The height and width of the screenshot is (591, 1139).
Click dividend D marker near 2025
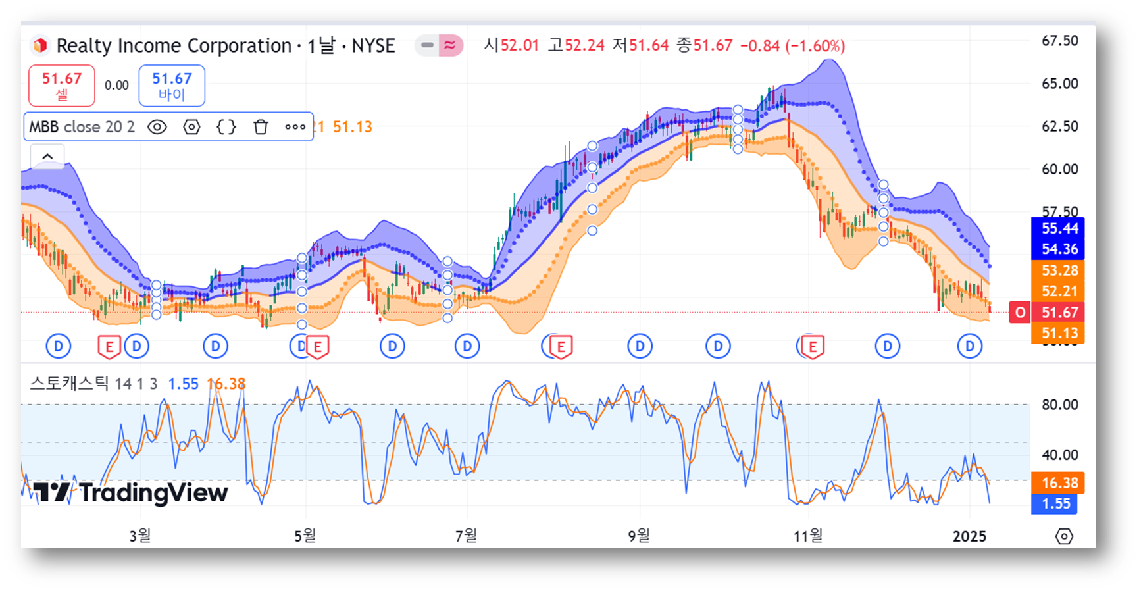969,346
